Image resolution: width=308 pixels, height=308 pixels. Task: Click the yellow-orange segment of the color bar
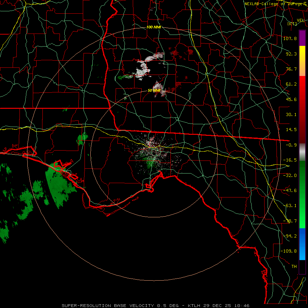pos(302,61)
